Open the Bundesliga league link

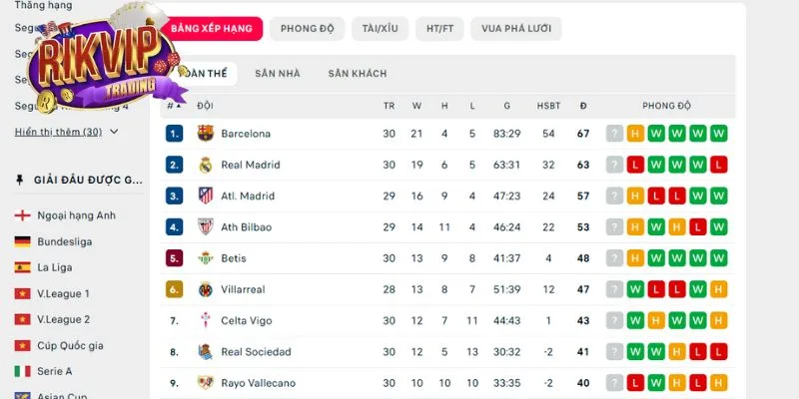[x=65, y=241]
